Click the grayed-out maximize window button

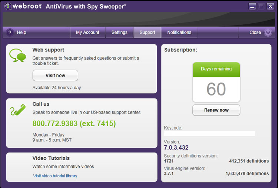[x=261, y=6]
